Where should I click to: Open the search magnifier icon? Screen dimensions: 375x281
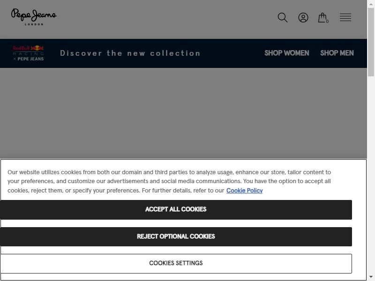(x=283, y=17)
